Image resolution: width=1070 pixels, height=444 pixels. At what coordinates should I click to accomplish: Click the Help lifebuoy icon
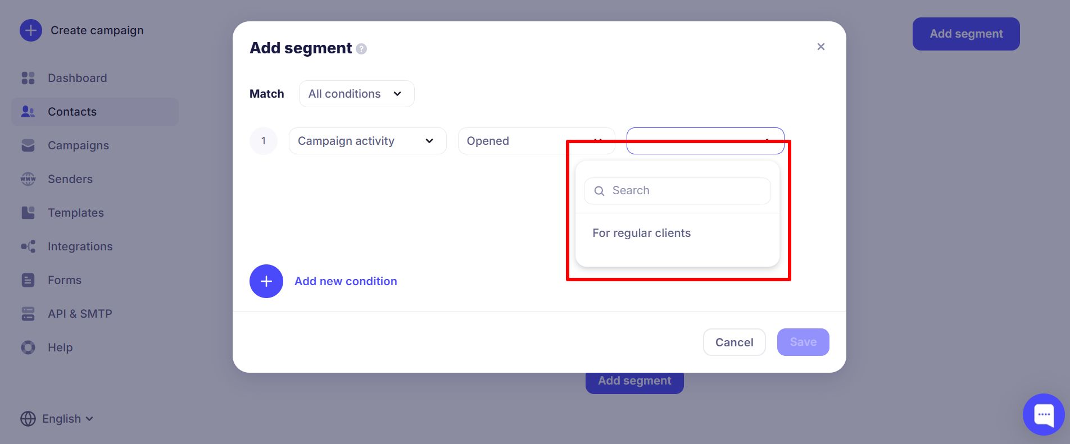28,347
